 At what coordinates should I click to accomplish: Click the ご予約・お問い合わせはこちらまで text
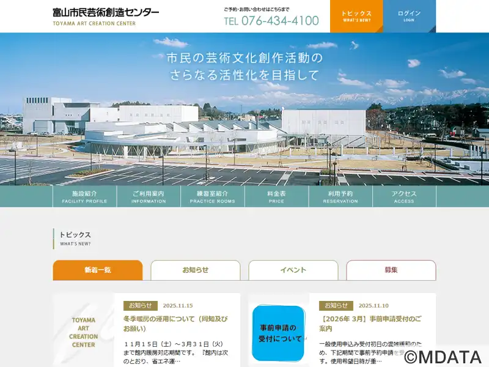256,9
